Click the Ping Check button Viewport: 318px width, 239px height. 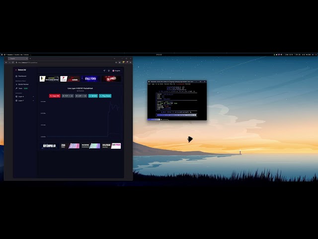point(105,96)
